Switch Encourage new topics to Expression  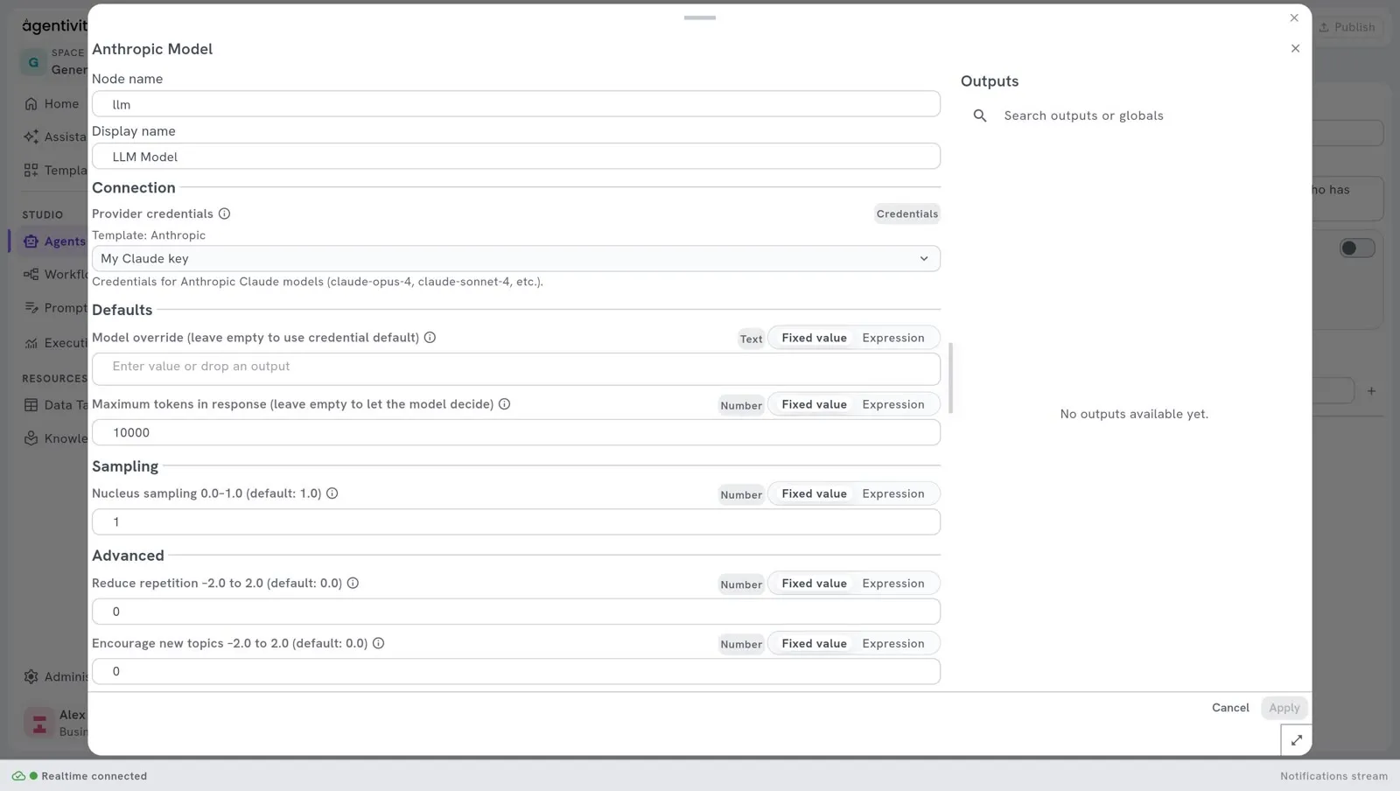click(x=892, y=643)
